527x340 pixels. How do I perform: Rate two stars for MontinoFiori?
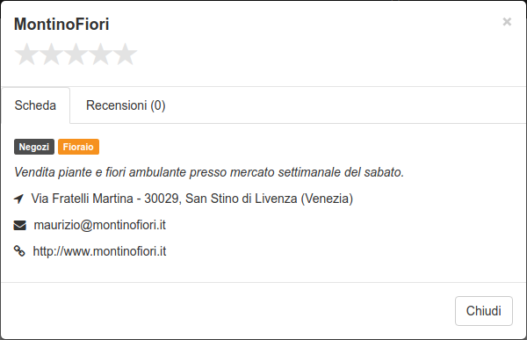tap(51, 54)
